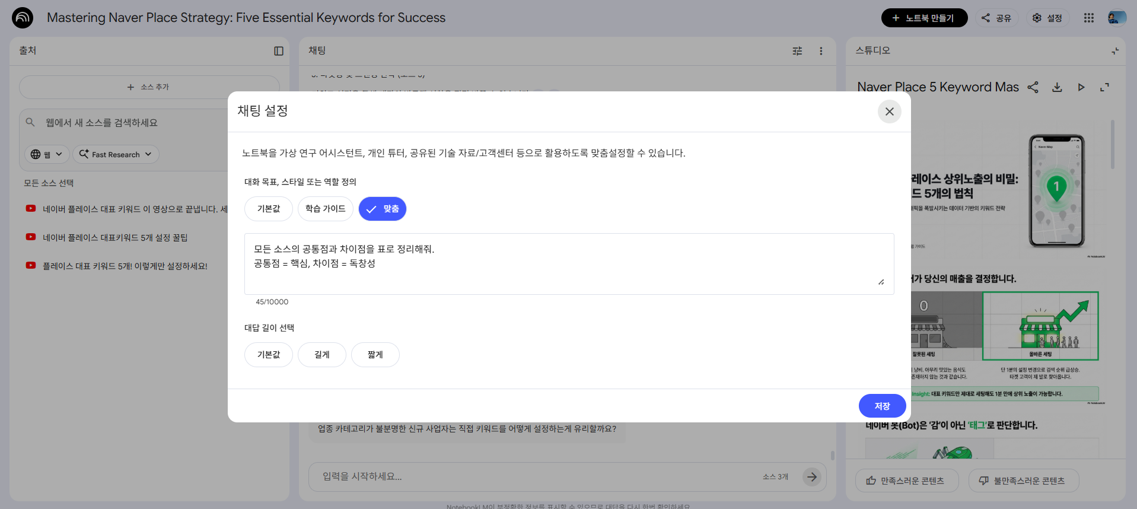
Task: Open the 웹 source type dropdown
Action: [47, 154]
